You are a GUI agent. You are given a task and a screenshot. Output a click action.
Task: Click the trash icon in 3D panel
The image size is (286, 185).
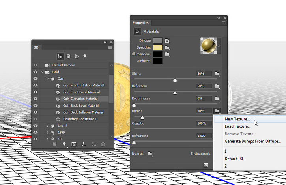pos(103,145)
